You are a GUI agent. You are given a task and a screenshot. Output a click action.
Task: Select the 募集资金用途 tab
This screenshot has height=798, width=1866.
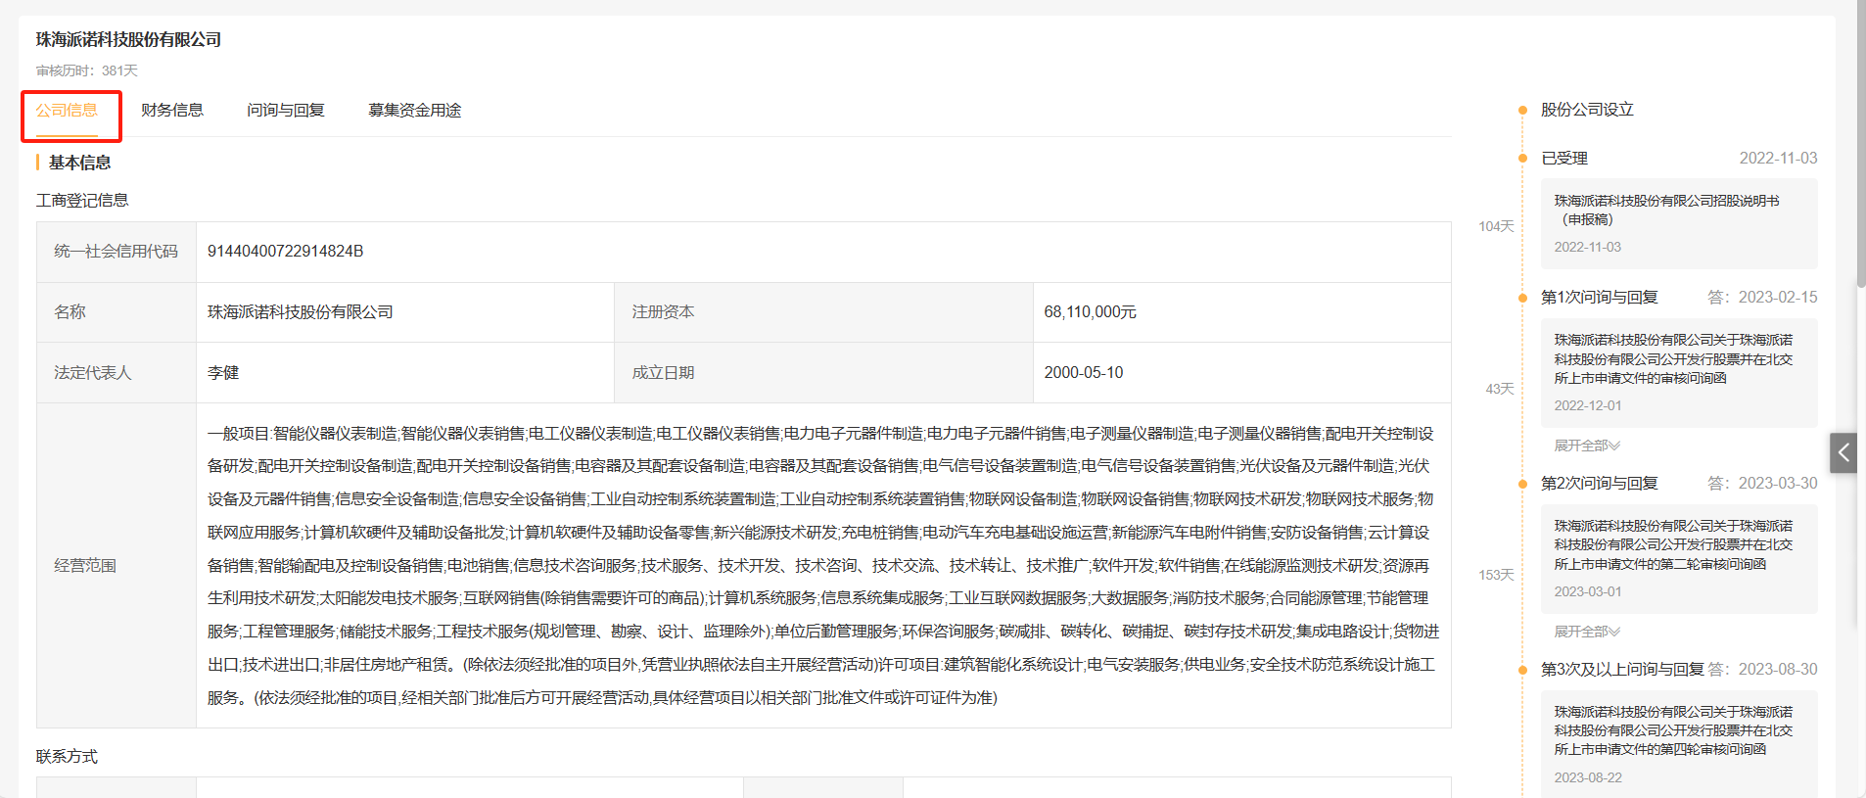[414, 111]
